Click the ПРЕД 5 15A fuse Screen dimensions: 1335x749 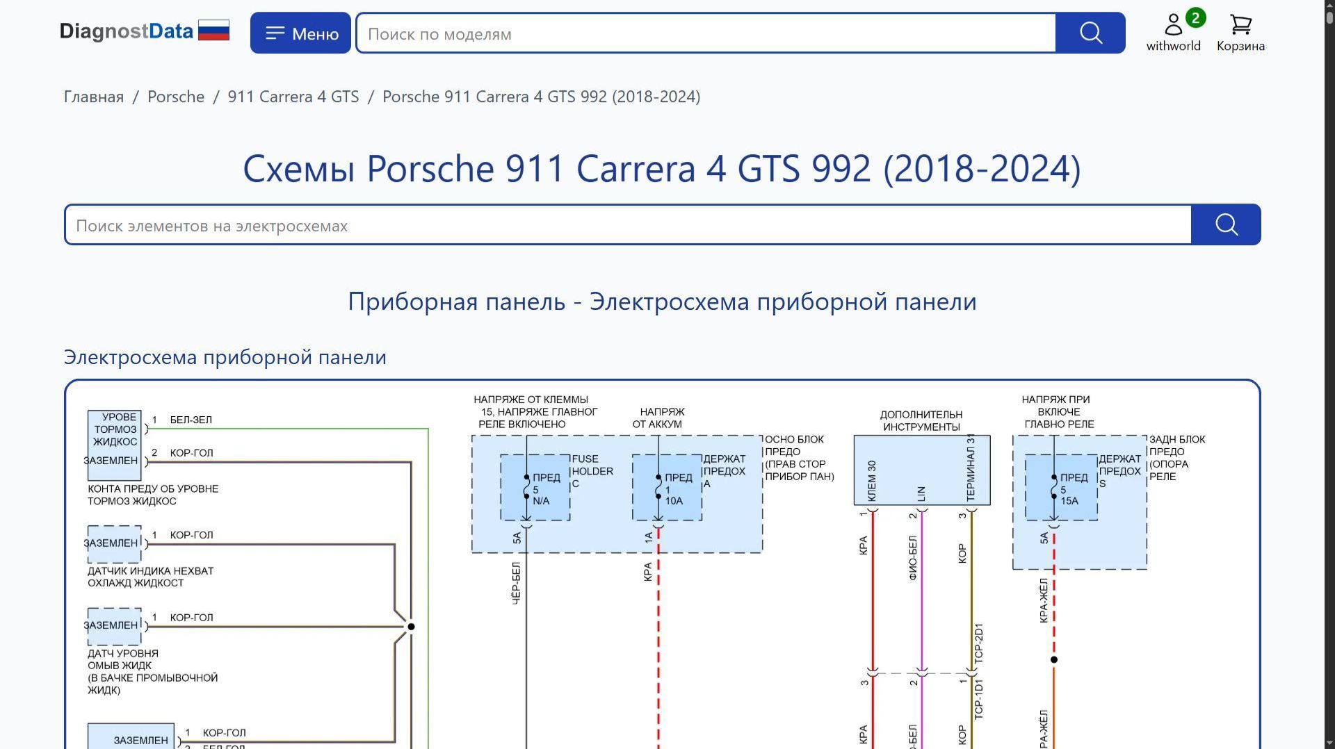coord(1062,488)
